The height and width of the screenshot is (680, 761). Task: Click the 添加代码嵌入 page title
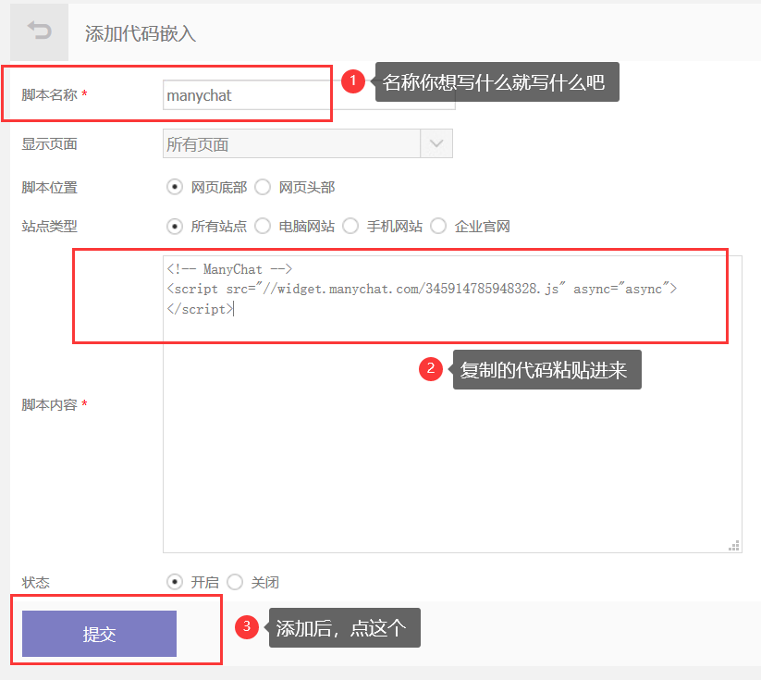[141, 33]
